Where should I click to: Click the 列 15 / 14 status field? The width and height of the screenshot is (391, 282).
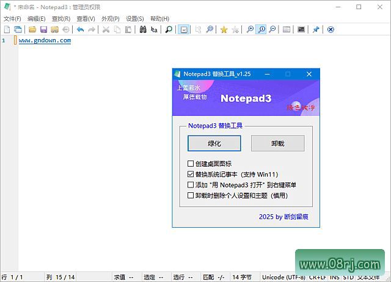click(x=60, y=277)
